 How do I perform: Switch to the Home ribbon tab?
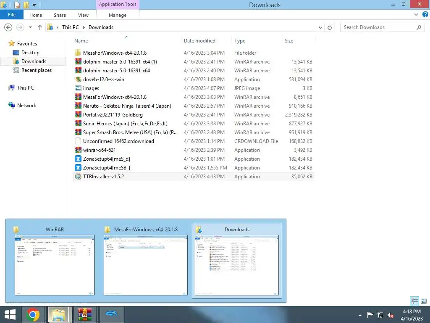[x=36, y=15]
